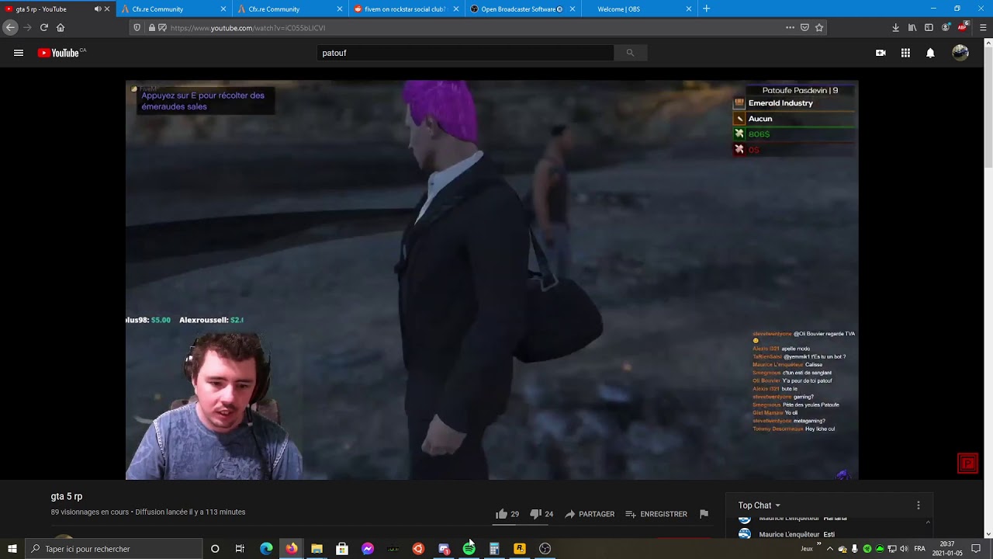The height and width of the screenshot is (559, 993).
Task: Open the live chat three-dot menu
Action: pos(919,505)
